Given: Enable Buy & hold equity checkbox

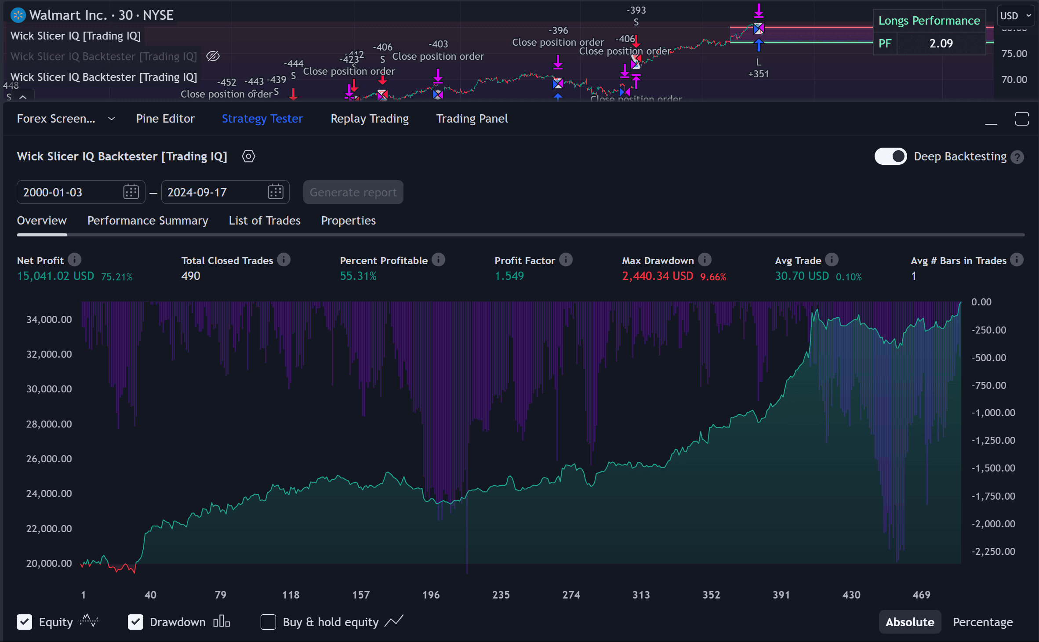Looking at the screenshot, I should 268,622.
